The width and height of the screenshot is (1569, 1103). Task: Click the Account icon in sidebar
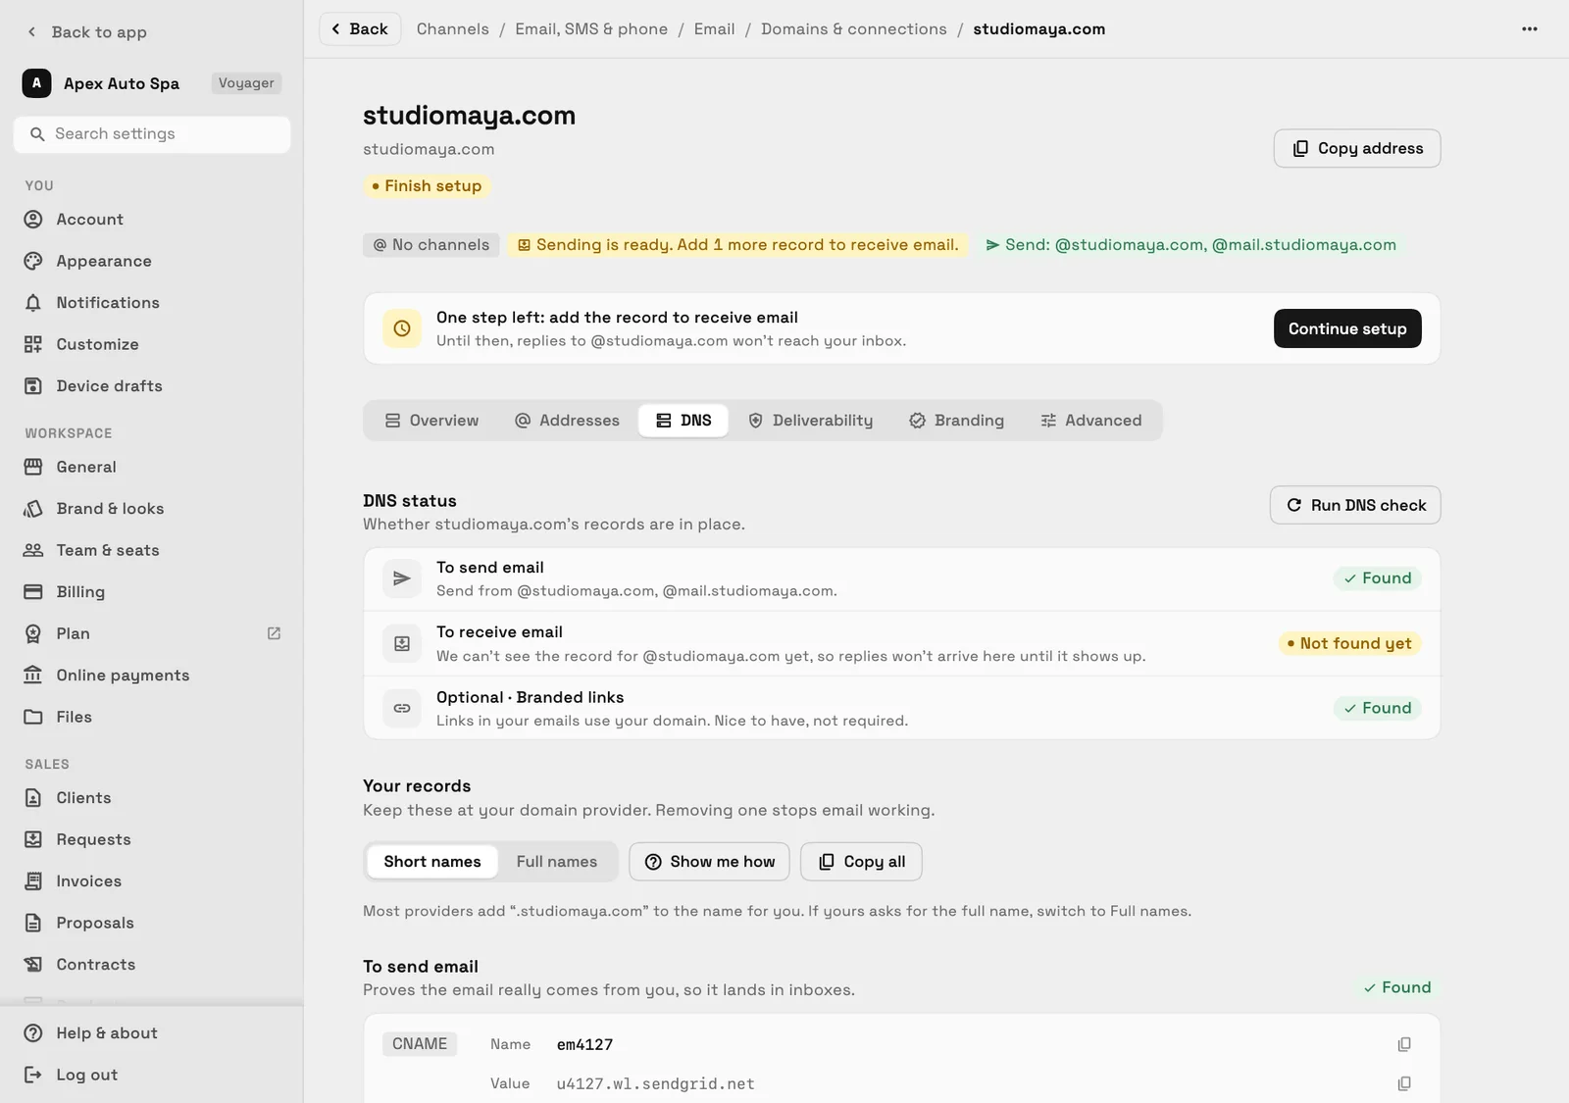[x=33, y=220]
